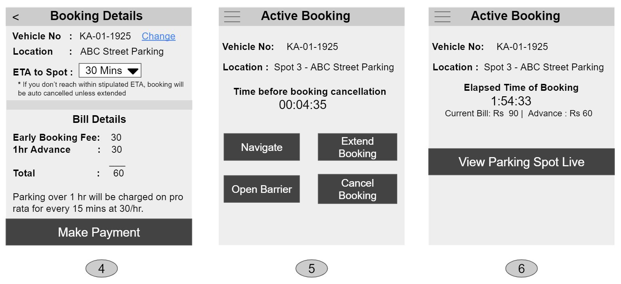This screenshot has width=621, height=284.
Task: Select the 30 Mins ETA combo box
Action: [110, 70]
